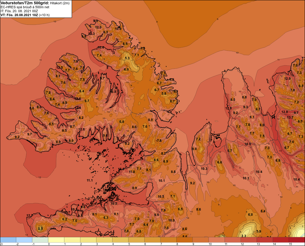
Task: Click the '5.9' temperature value
Action: 259,231
